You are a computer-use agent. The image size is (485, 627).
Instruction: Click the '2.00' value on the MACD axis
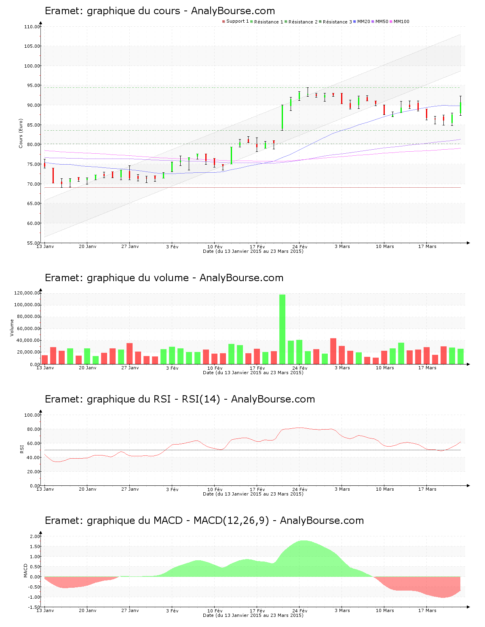point(35,536)
